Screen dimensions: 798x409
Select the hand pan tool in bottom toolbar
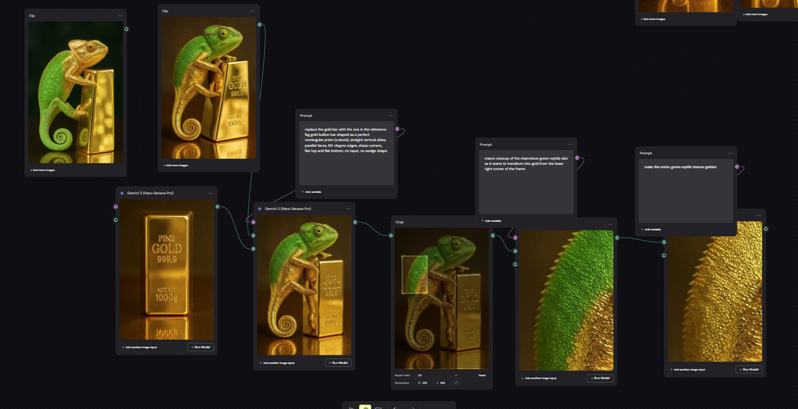365,407
